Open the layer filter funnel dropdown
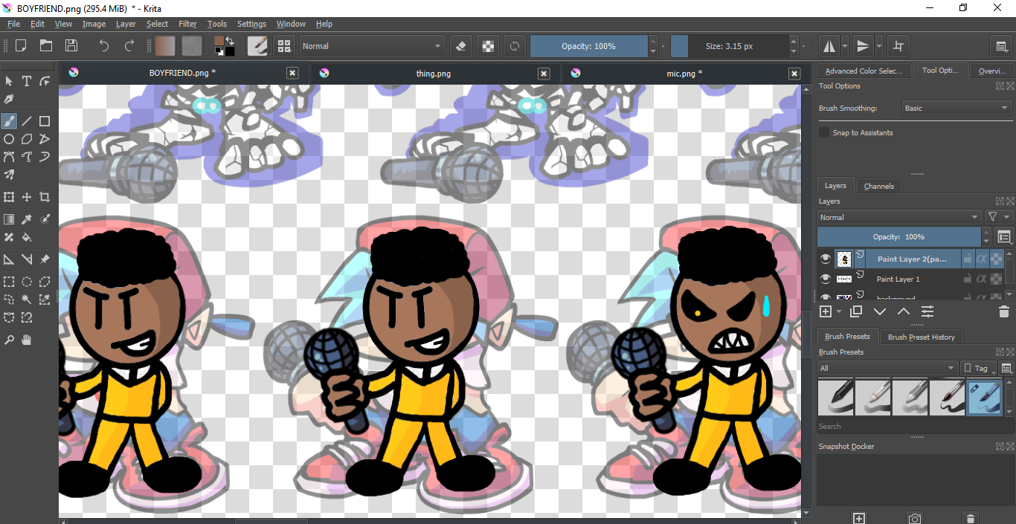Image resolution: width=1016 pixels, height=524 pixels. pos(999,217)
